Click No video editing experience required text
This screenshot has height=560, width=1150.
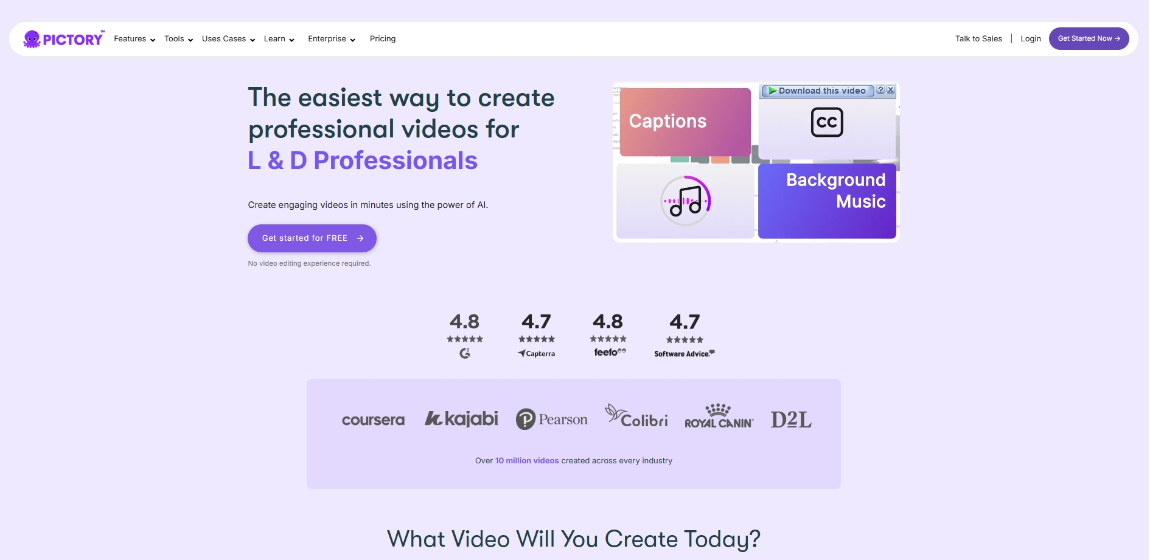click(309, 263)
